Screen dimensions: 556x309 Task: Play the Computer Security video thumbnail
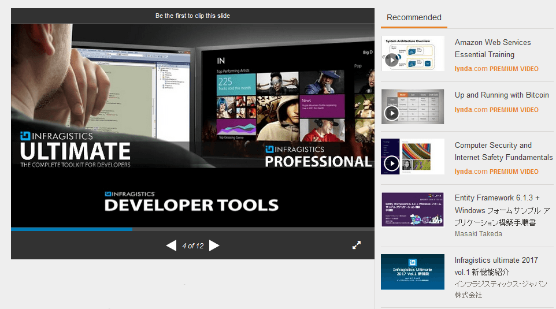413,157
